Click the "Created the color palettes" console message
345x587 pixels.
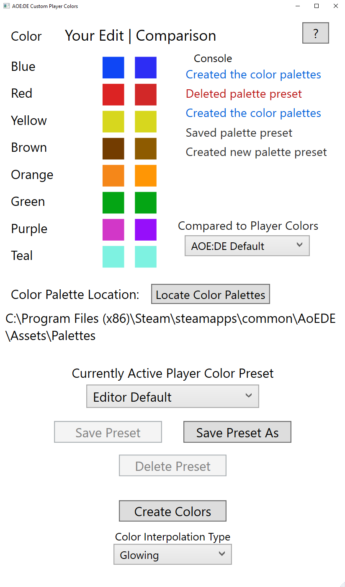click(253, 74)
